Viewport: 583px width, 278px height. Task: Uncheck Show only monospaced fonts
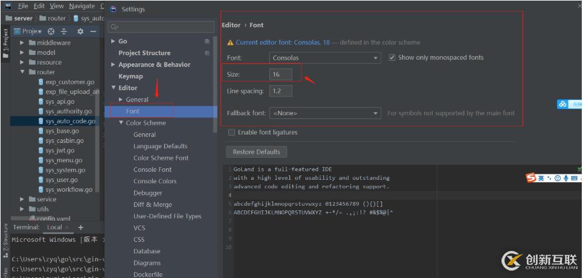(392, 58)
